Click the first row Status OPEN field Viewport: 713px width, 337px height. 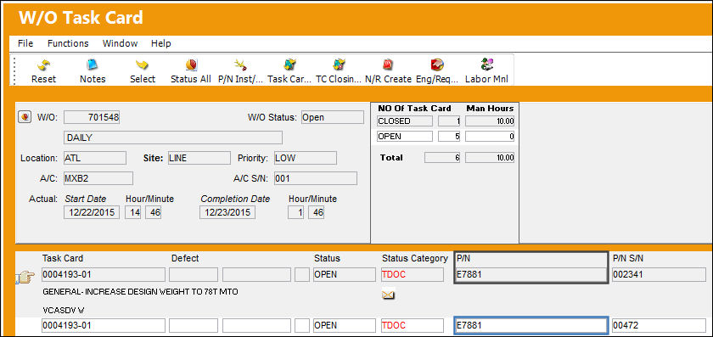[345, 275]
